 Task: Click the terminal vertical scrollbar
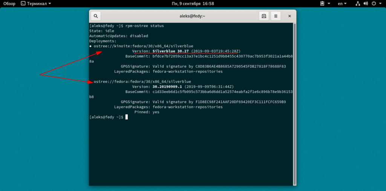[294, 104]
